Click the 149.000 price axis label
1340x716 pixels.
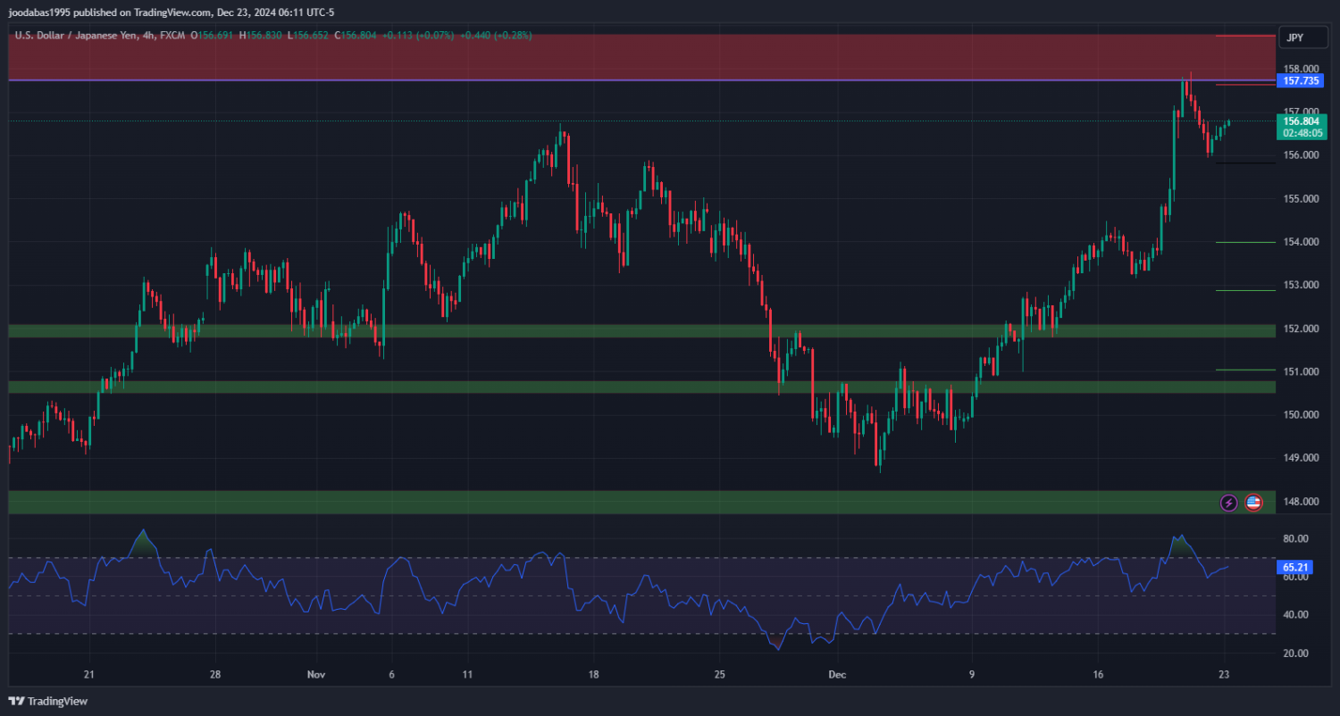pyautogui.click(x=1301, y=458)
